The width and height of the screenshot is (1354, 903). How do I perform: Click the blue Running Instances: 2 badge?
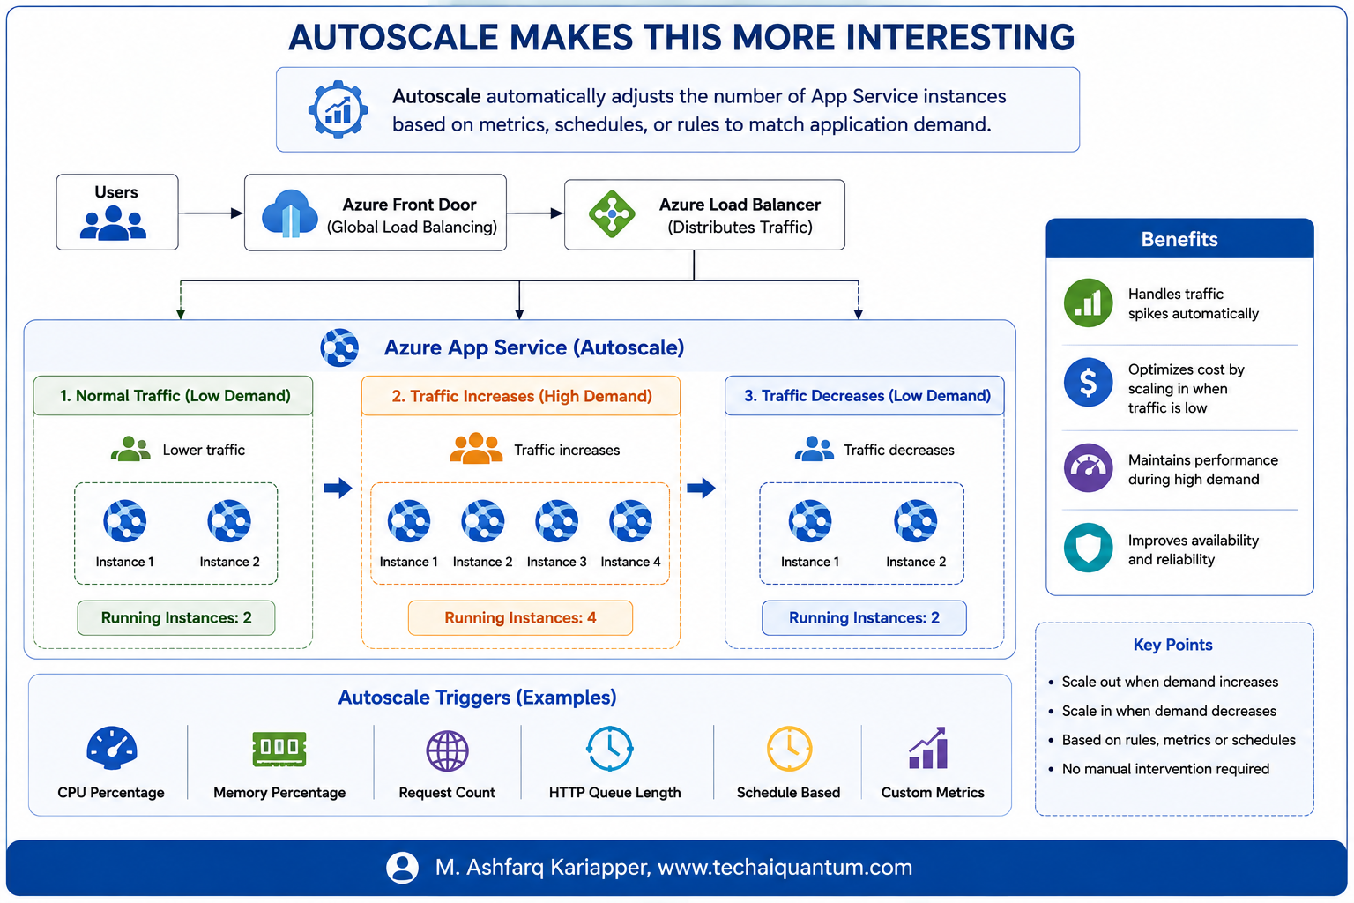click(x=864, y=618)
